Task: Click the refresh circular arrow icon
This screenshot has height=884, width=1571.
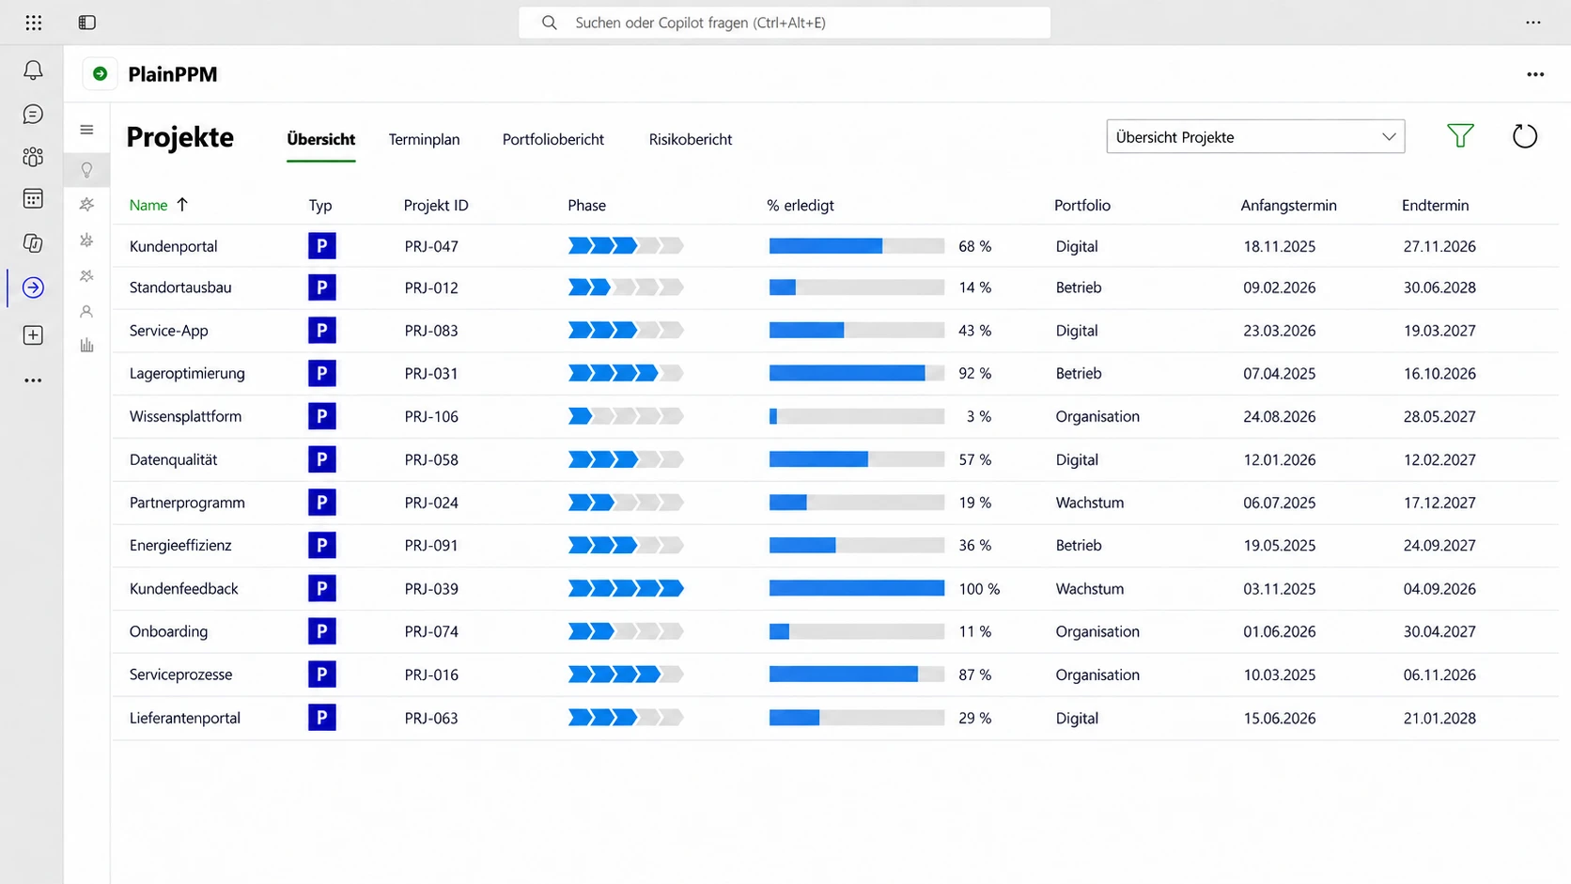Action: [1525, 136]
